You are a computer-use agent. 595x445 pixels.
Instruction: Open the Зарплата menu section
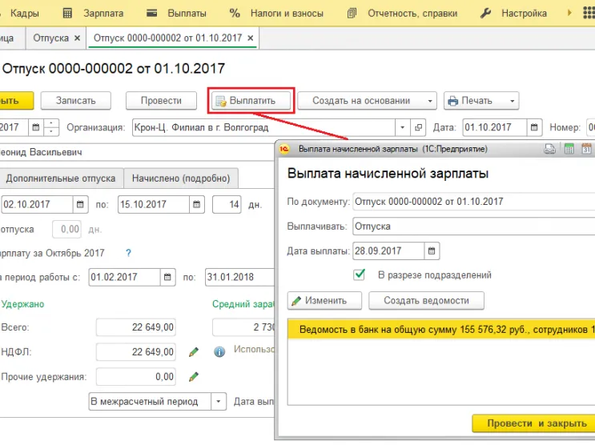pos(103,14)
